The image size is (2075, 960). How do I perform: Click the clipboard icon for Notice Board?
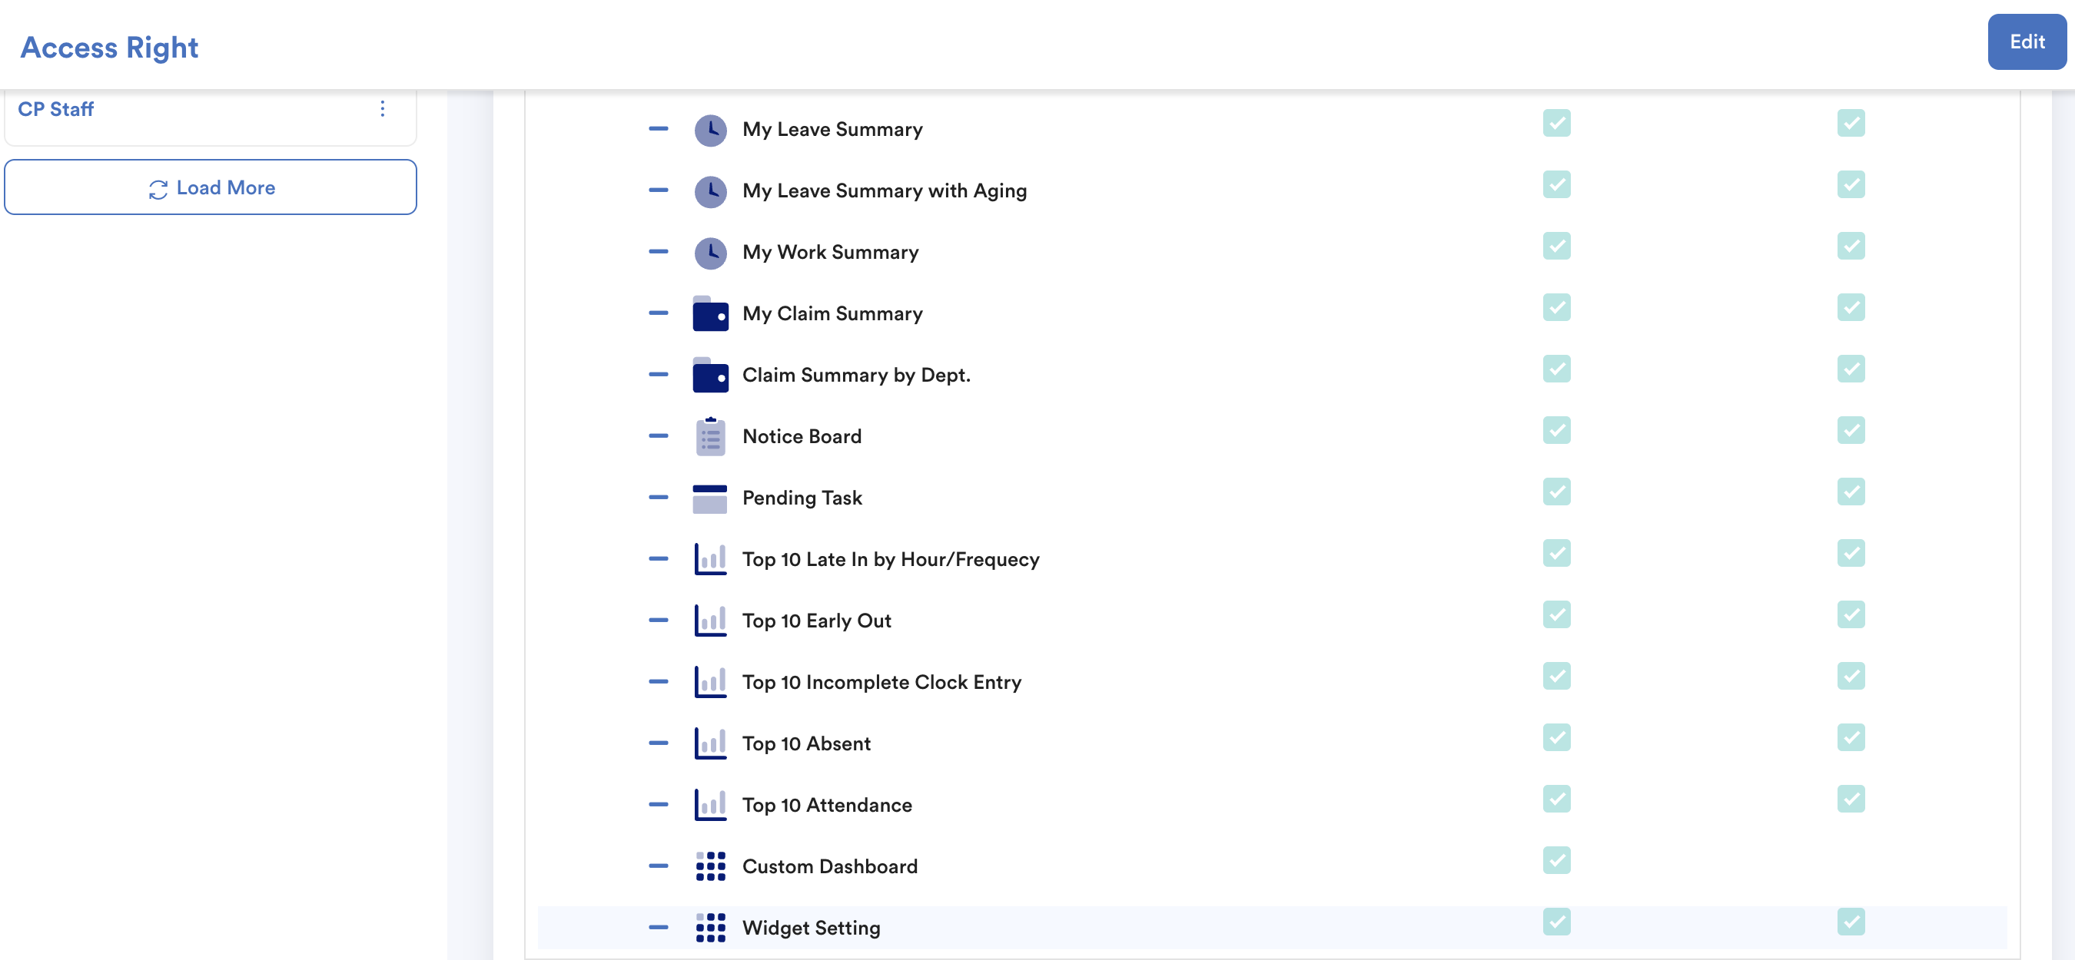tap(709, 437)
